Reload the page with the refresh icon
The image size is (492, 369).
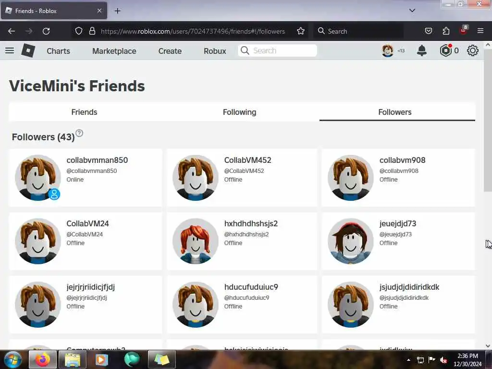pyautogui.click(x=46, y=31)
